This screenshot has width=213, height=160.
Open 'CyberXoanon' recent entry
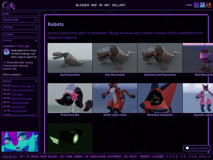pyautogui.click(x=18, y=107)
